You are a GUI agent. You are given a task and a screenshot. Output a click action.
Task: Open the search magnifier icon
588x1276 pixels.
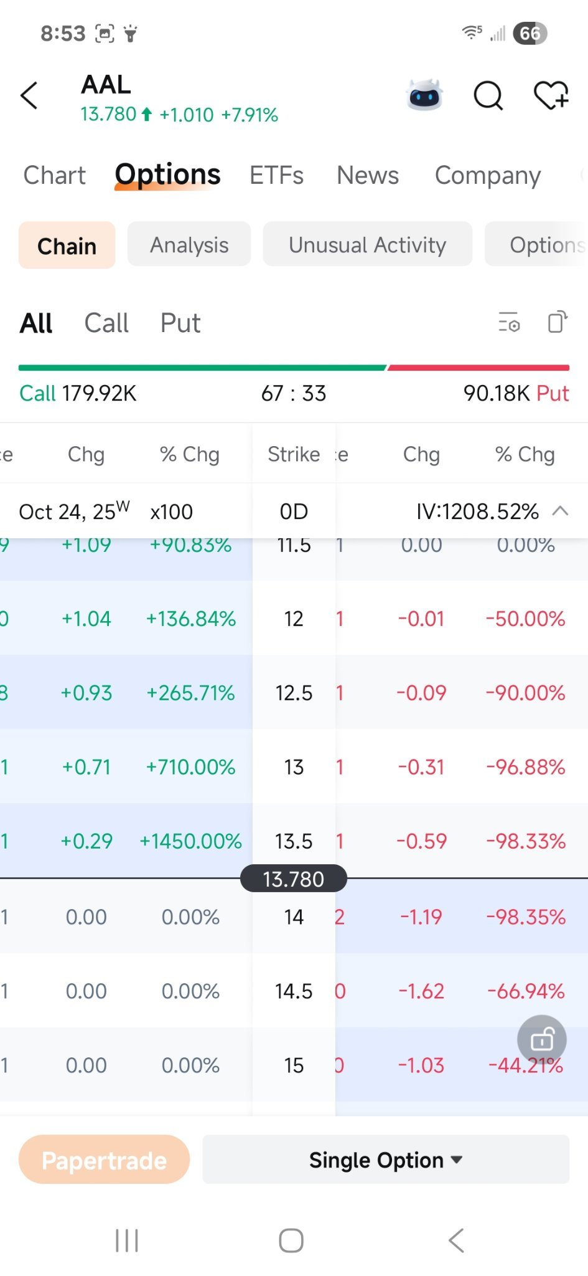(x=488, y=95)
